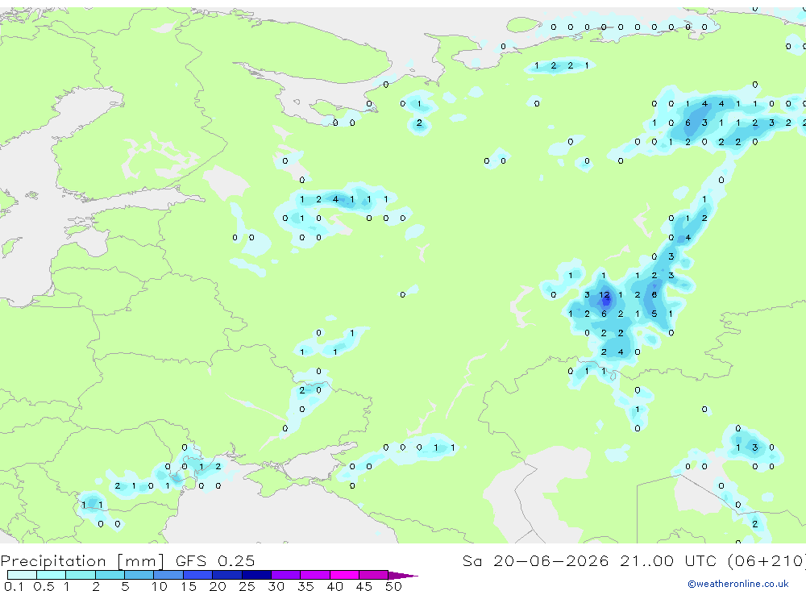
Task: Click the '25' legend label
Action: point(247,586)
